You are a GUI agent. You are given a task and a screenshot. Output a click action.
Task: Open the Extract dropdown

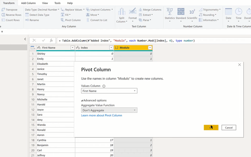[x=146, y=15]
